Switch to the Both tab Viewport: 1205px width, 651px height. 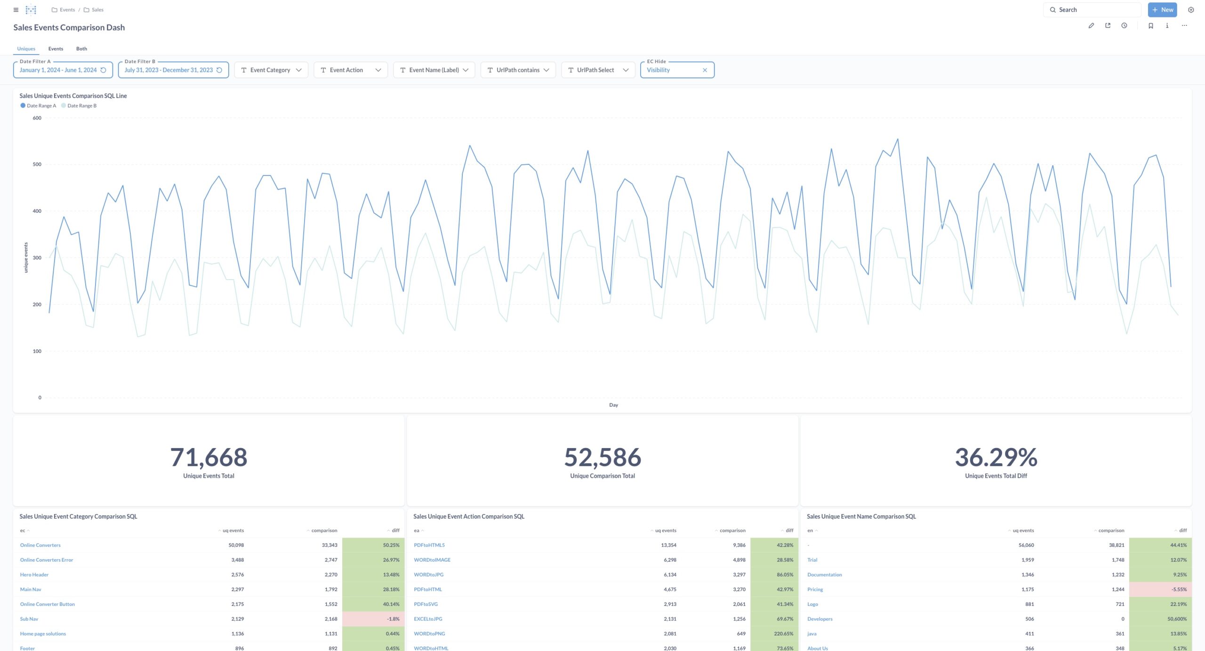[81, 48]
